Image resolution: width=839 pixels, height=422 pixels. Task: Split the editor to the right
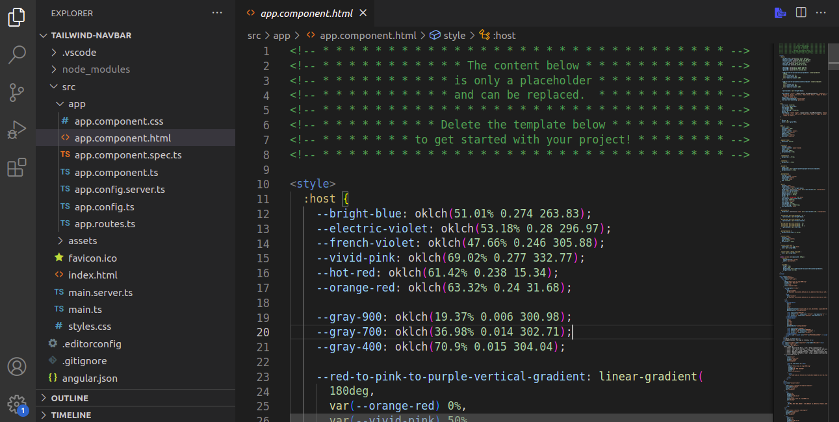click(801, 13)
